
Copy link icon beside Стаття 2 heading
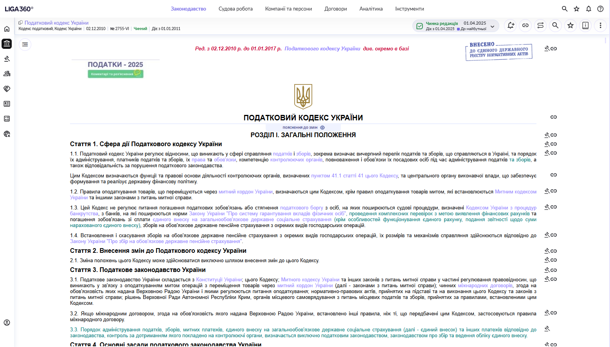[554, 251]
